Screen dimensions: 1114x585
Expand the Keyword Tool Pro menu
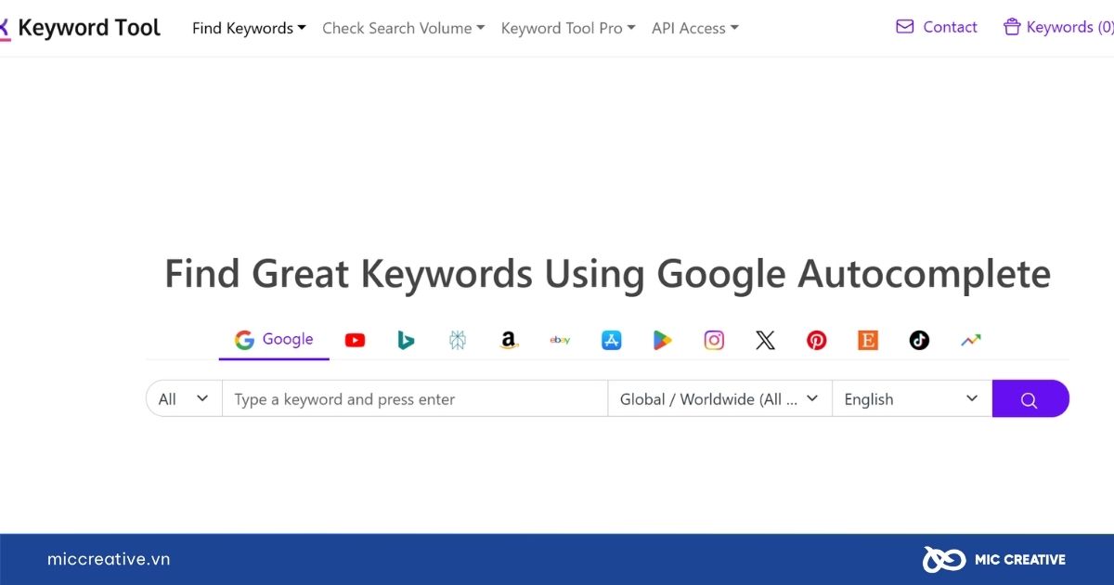[x=567, y=28]
